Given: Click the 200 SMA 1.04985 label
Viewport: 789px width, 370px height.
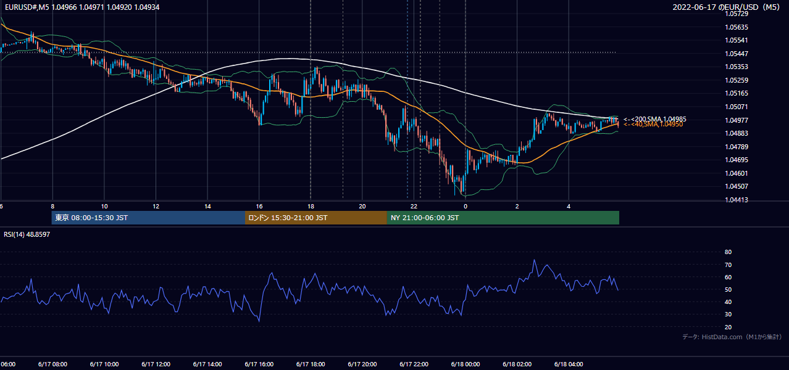Looking at the screenshot, I should pos(654,119).
